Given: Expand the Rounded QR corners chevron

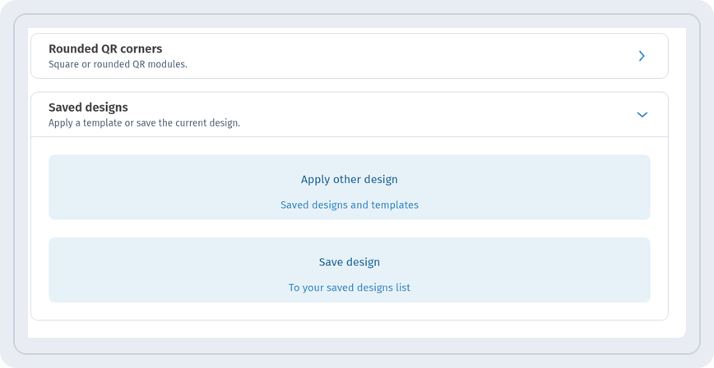Looking at the screenshot, I should (642, 56).
